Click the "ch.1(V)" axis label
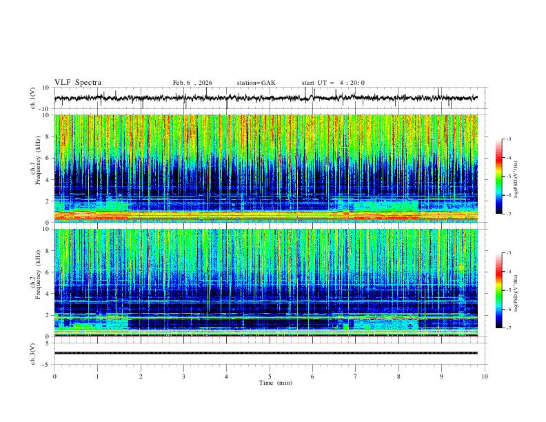The height and width of the screenshot is (422, 546). (33, 98)
